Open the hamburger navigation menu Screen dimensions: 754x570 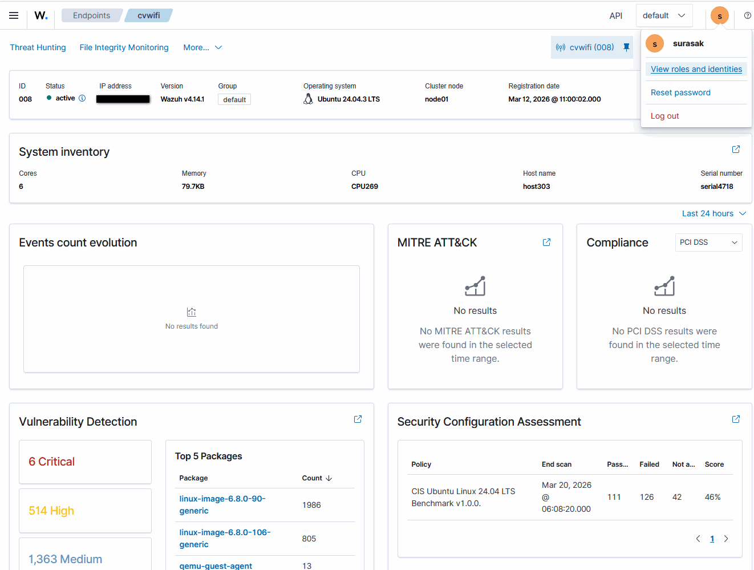point(14,15)
